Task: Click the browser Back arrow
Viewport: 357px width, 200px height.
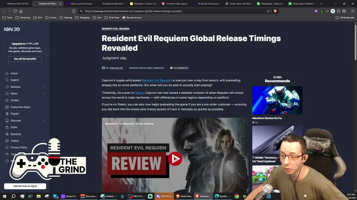Action: pos(4,11)
